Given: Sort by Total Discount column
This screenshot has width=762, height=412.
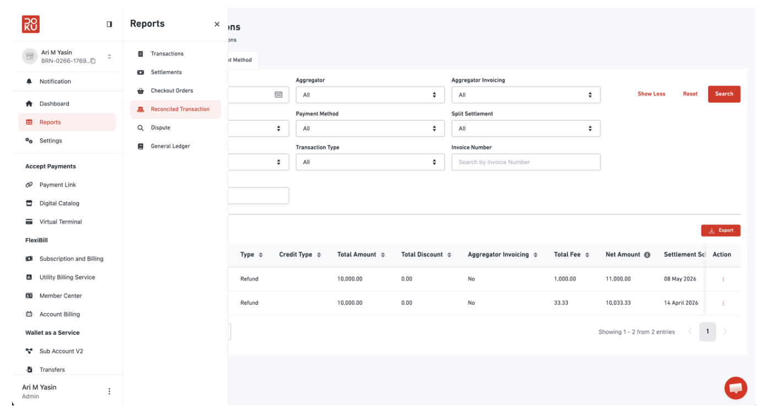Looking at the screenshot, I should coord(449,255).
